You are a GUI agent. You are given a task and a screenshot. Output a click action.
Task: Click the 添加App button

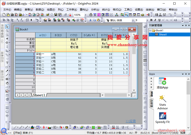[162, 83]
